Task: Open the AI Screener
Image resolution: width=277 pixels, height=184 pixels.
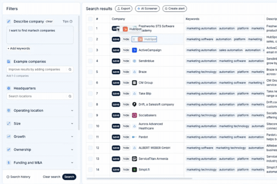Action: click(x=147, y=9)
